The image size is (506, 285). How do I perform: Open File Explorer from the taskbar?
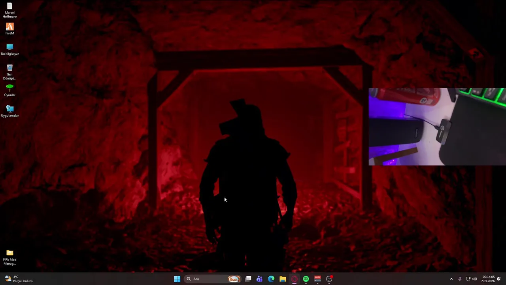pos(283,279)
